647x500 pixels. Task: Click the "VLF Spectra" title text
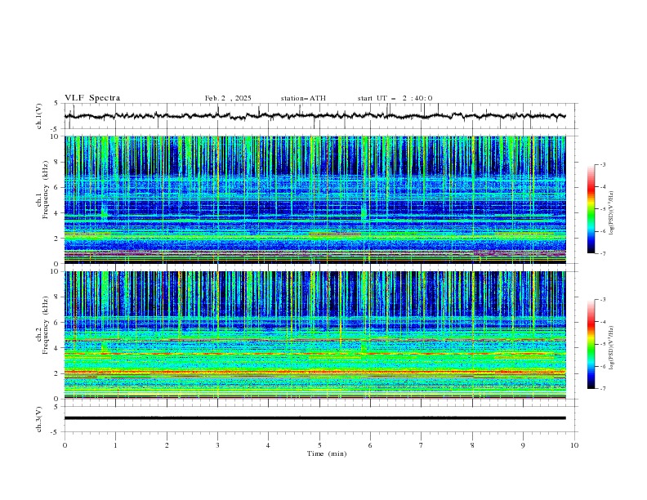pos(92,98)
